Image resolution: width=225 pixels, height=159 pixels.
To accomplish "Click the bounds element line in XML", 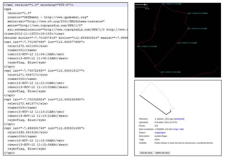I will 66,38.
